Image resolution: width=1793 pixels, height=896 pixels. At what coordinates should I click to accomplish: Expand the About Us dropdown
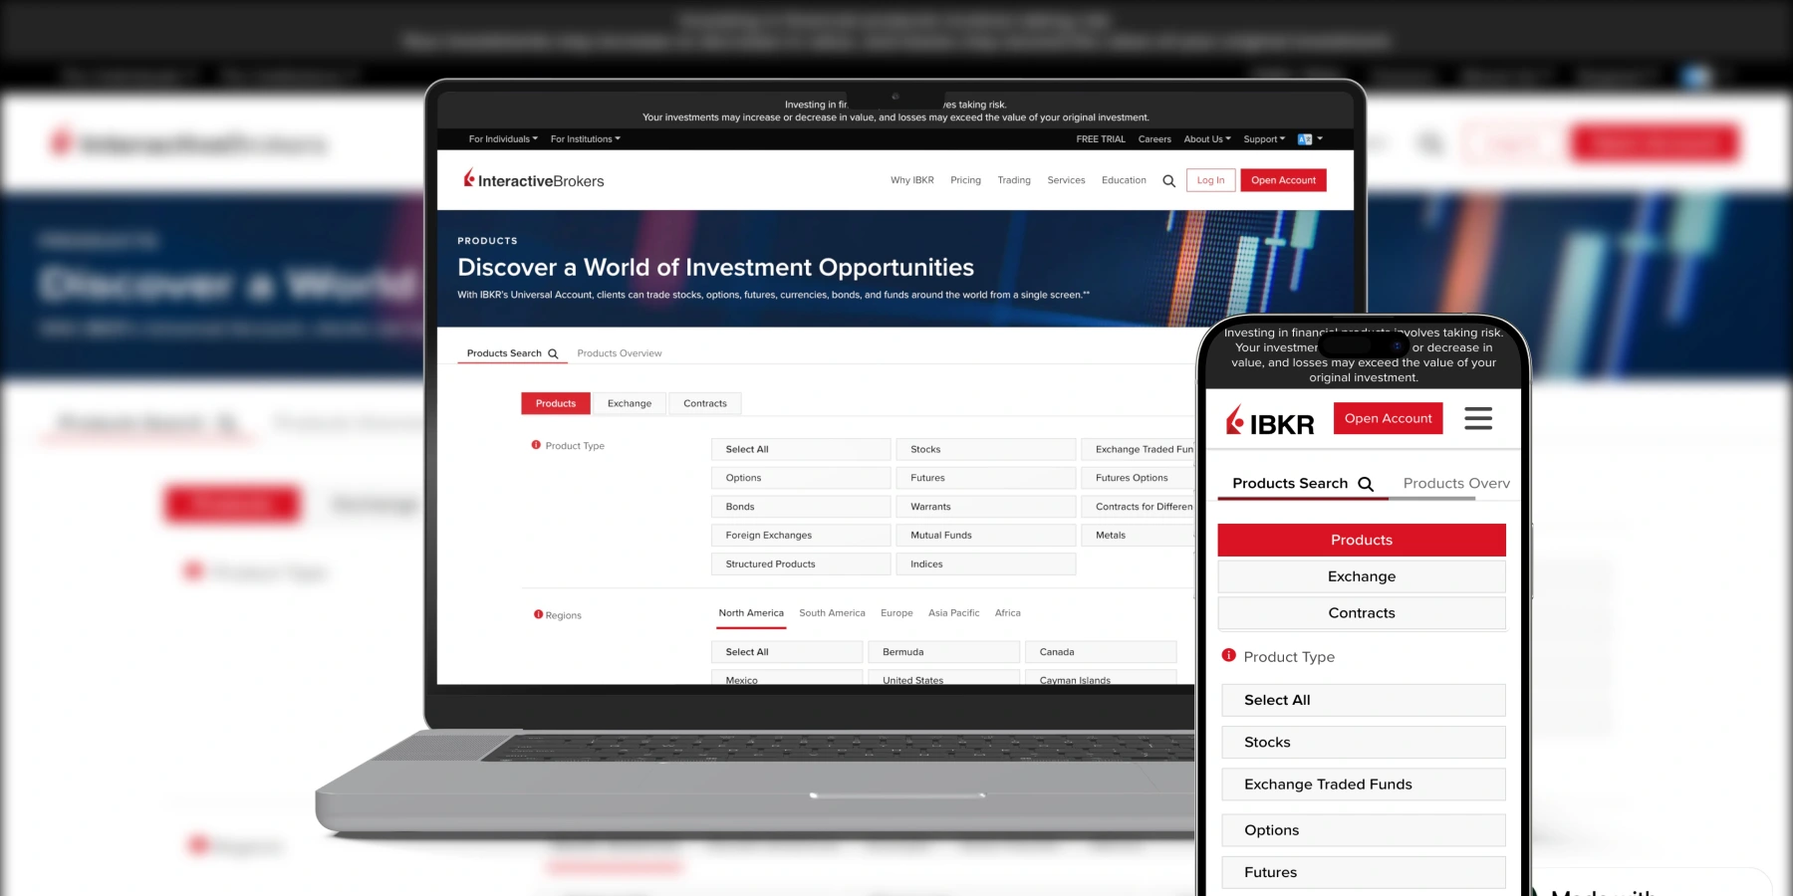(x=1206, y=138)
